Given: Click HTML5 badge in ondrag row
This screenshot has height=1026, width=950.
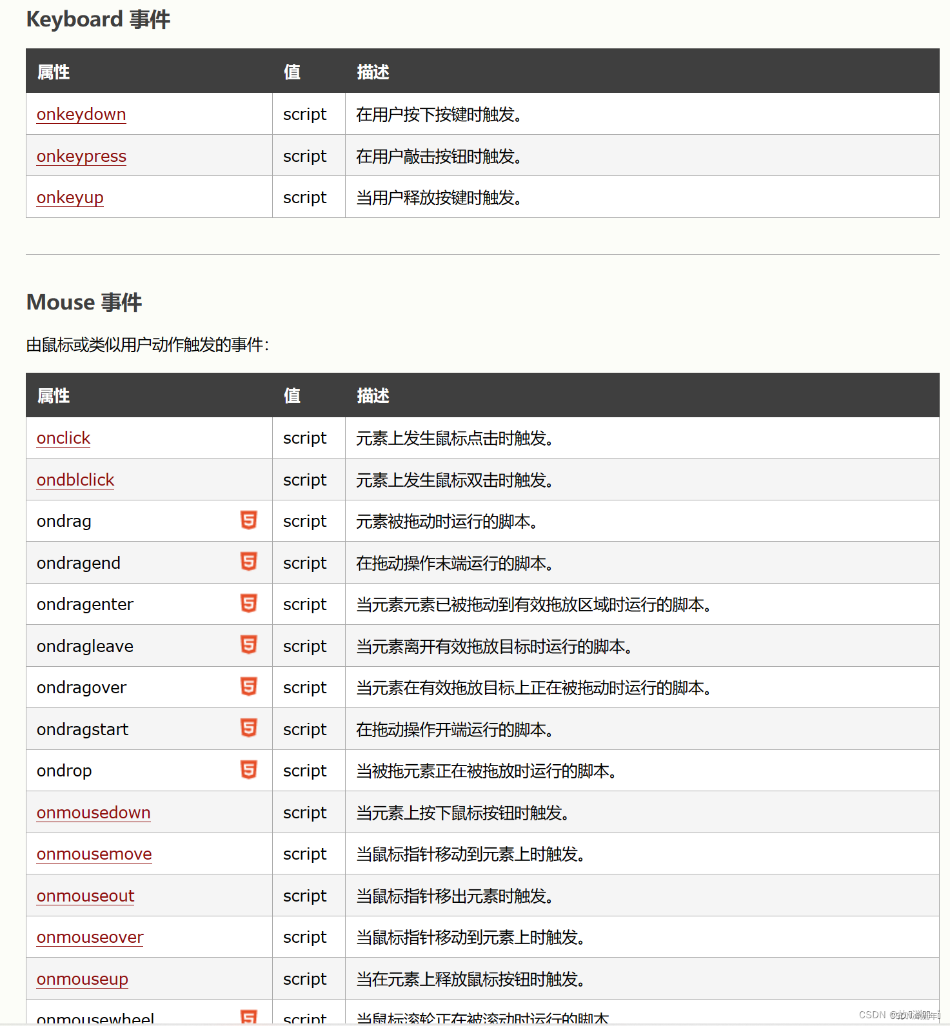Looking at the screenshot, I should [x=249, y=520].
